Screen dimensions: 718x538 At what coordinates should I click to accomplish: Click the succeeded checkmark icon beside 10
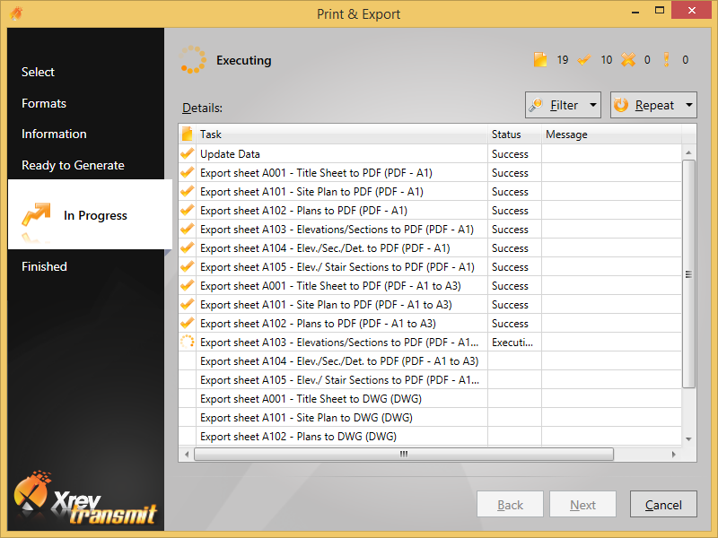(x=584, y=60)
